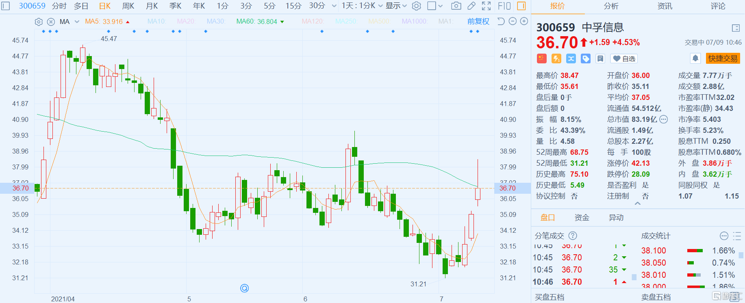Screen dimensions: 745x303
Task: Select the pencil drawing tool
Action: 471,6
